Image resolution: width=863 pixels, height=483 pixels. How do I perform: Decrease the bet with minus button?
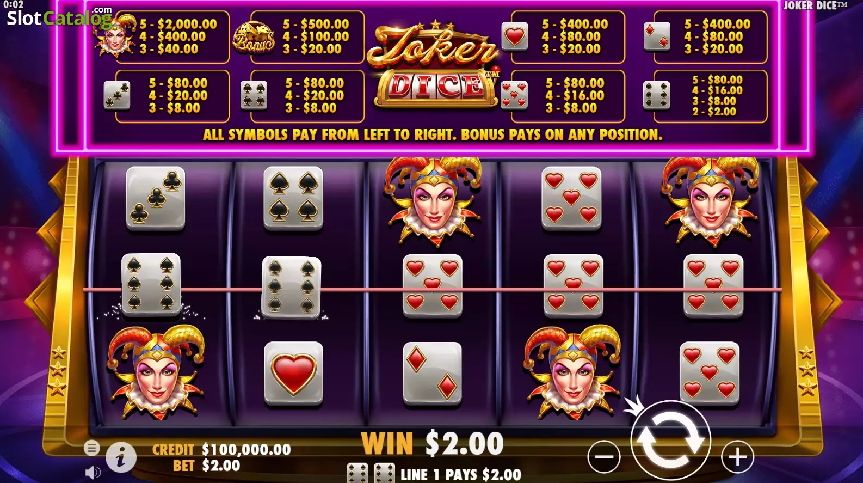click(x=604, y=456)
